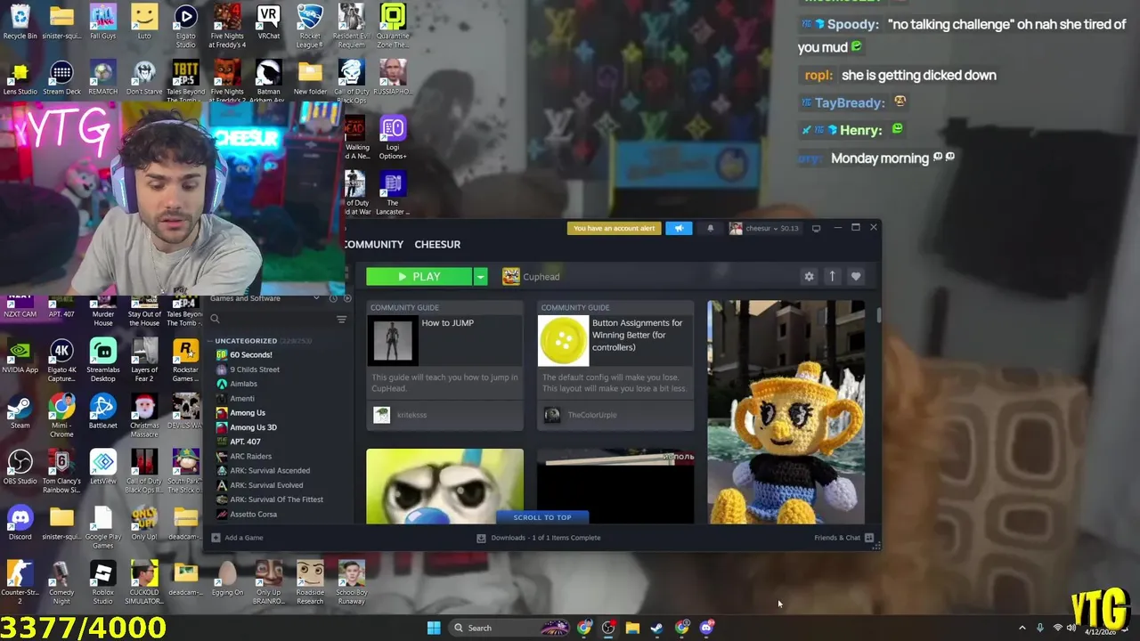
Task: Expand Games and Software filter dropdown
Action: (316, 298)
